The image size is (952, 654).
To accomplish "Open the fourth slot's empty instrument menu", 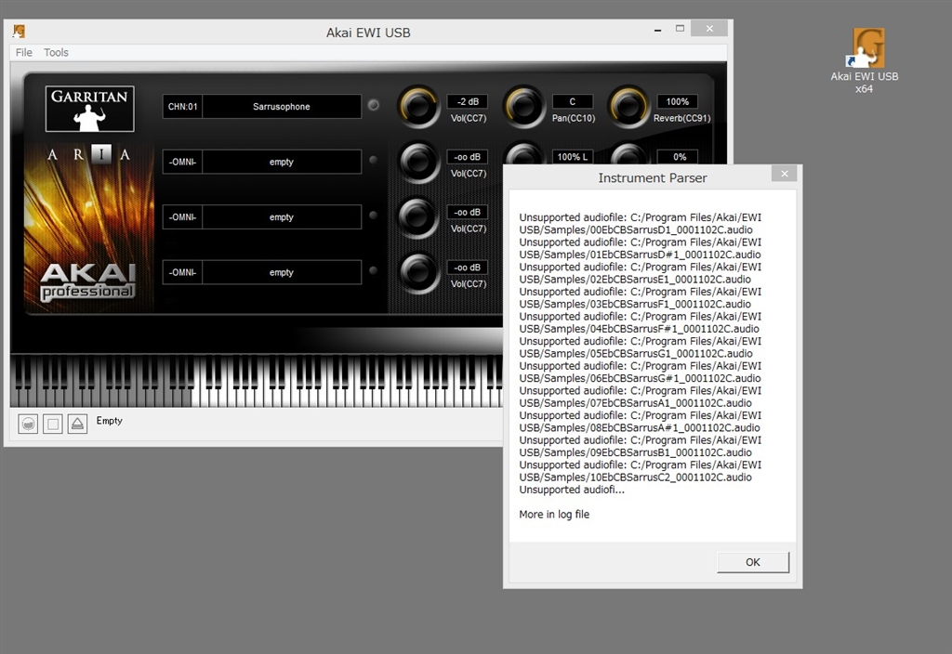I will pyautogui.click(x=282, y=272).
